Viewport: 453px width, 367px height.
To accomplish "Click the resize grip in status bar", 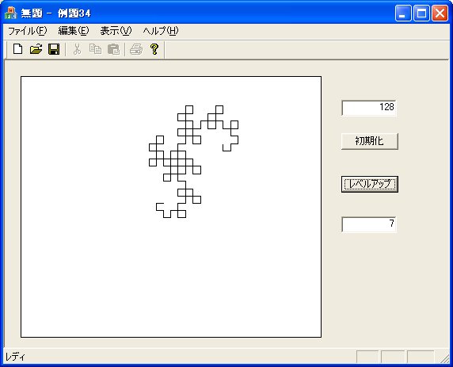I will [445, 358].
